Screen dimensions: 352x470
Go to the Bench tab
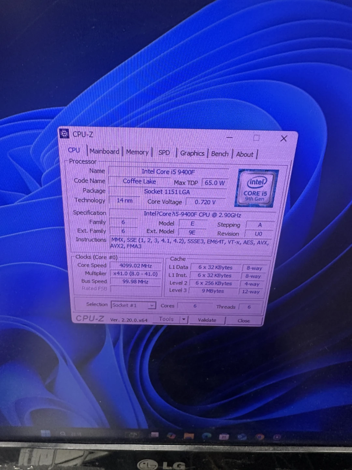point(220,154)
